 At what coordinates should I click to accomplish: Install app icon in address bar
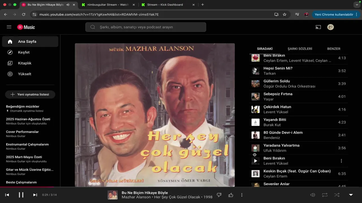click(277, 14)
